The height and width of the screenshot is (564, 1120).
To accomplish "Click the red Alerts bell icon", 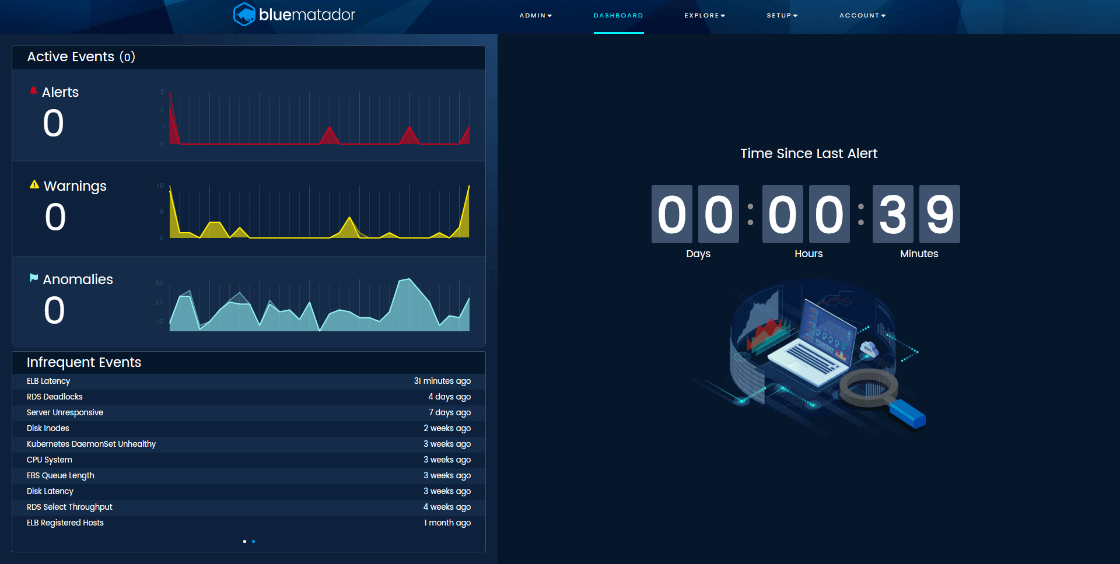I will (x=33, y=89).
